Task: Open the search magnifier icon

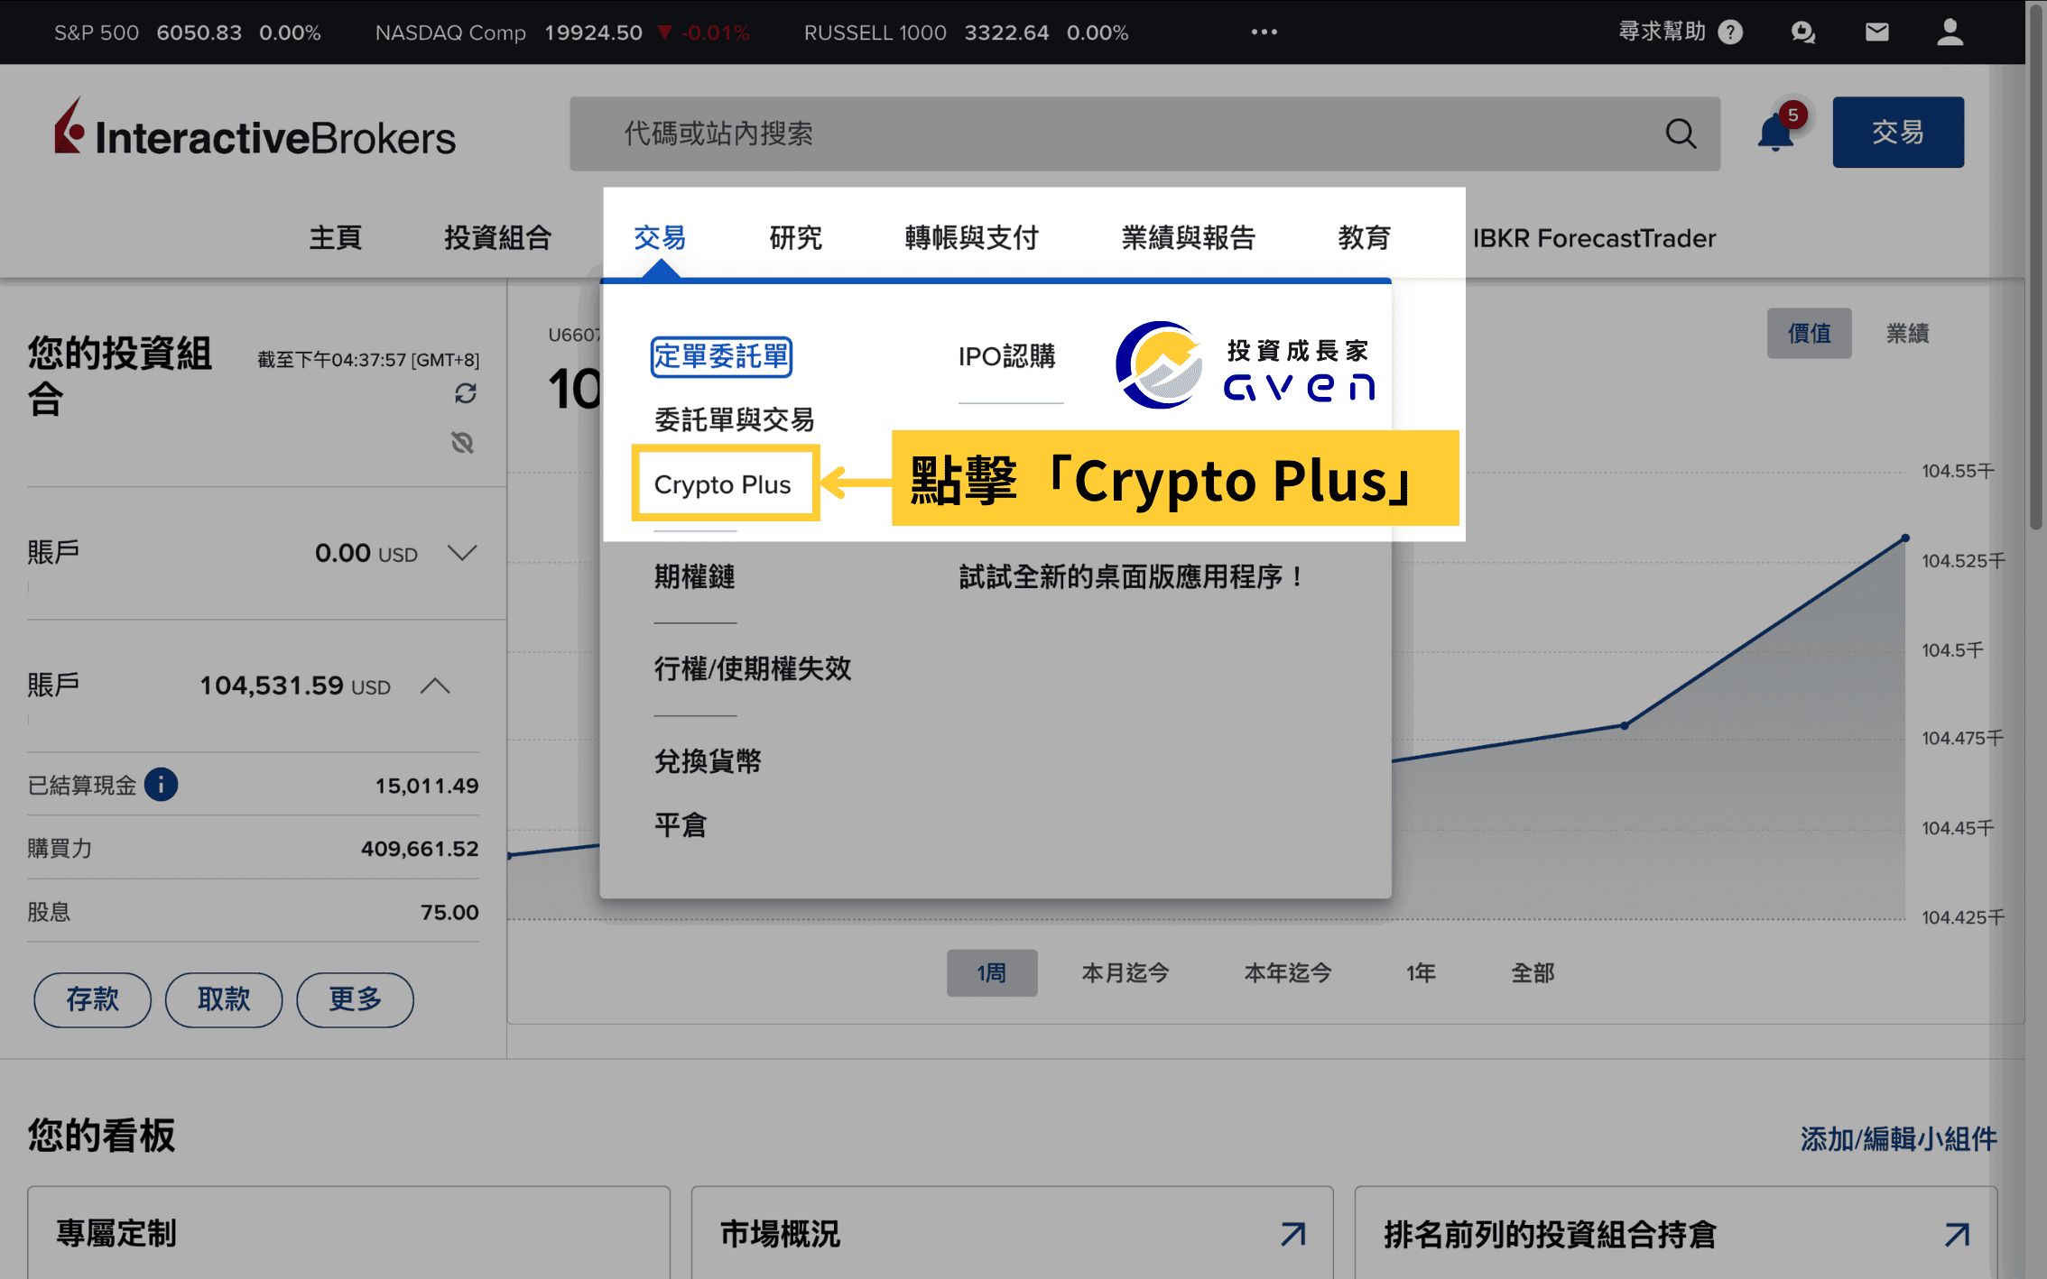Action: tap(1681, 133)
